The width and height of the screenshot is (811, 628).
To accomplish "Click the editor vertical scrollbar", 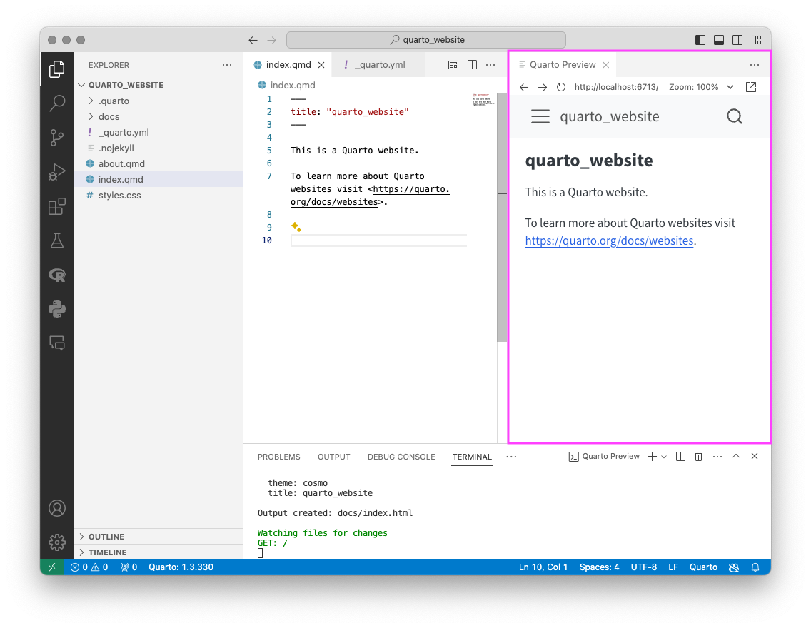I will pos(502,217).
